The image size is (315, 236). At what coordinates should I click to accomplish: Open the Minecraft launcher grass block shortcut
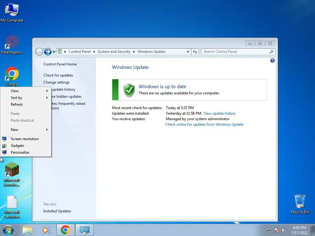click(12, 174)
